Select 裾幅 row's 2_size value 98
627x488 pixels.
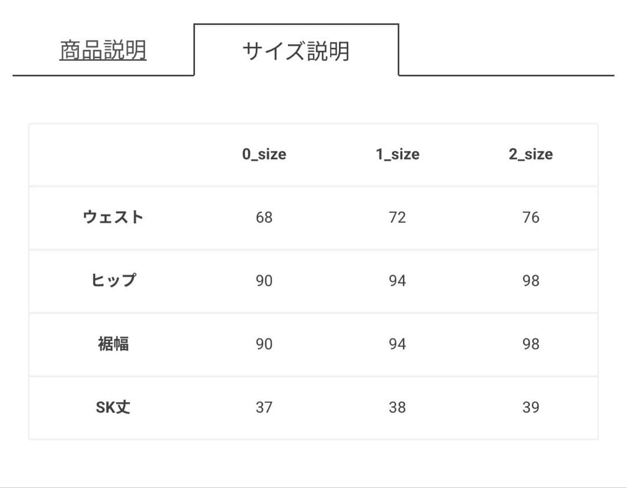[531, 344]
